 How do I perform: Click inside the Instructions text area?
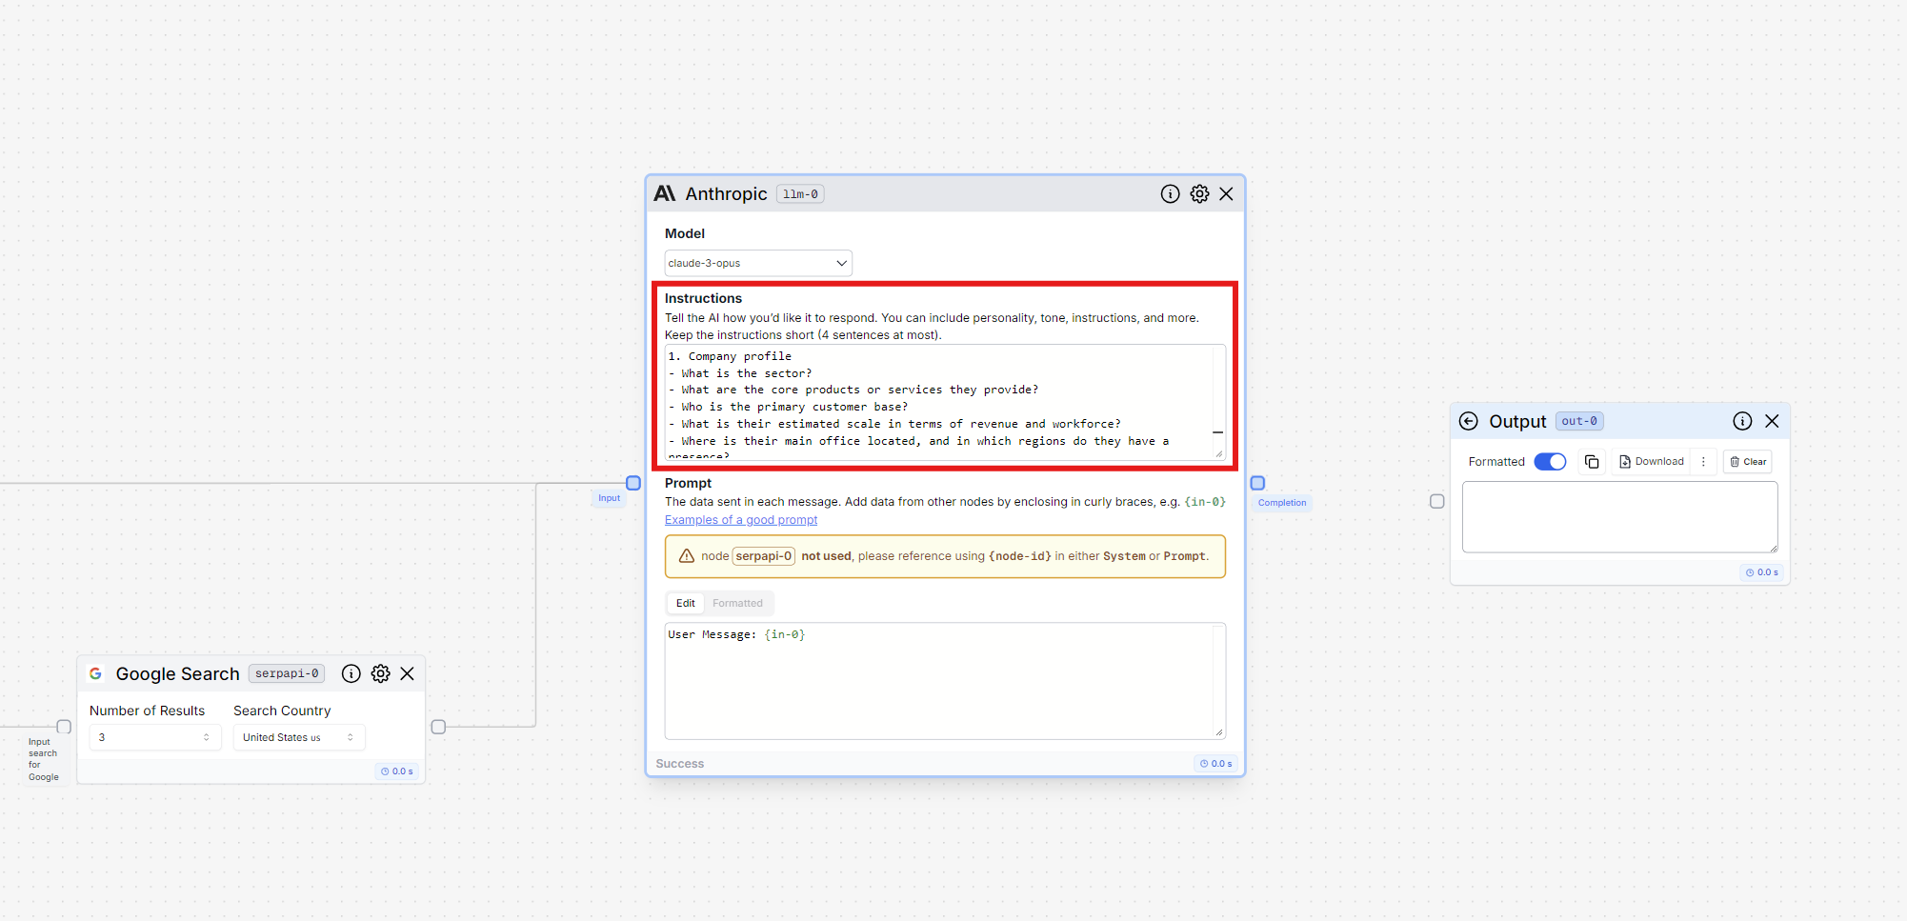coord(945,402)
